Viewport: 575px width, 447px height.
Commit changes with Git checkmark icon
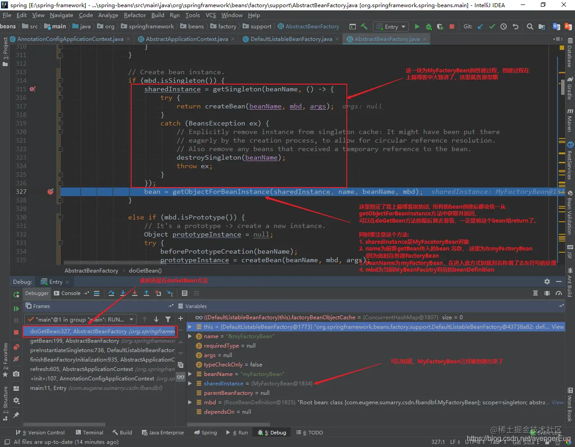click(492, 27)
